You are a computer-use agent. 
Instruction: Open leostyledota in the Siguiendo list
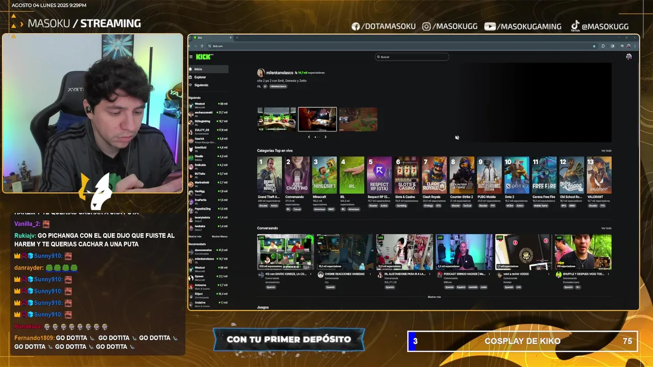pyautogui.click(x=208, y=218)
